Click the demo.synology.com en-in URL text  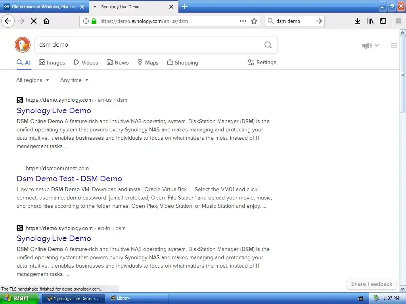76,228
